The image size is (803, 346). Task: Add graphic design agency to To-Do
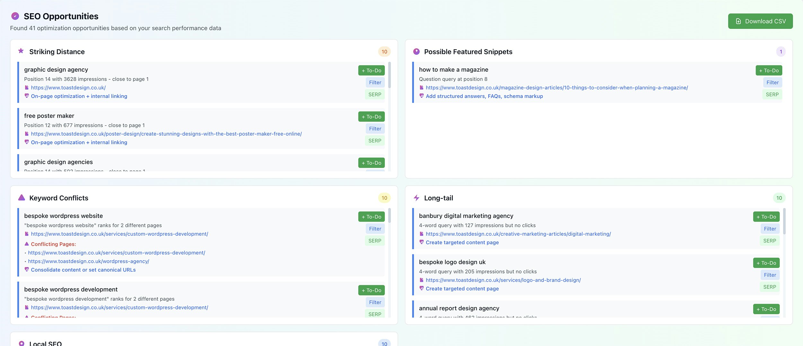point(371,70)
